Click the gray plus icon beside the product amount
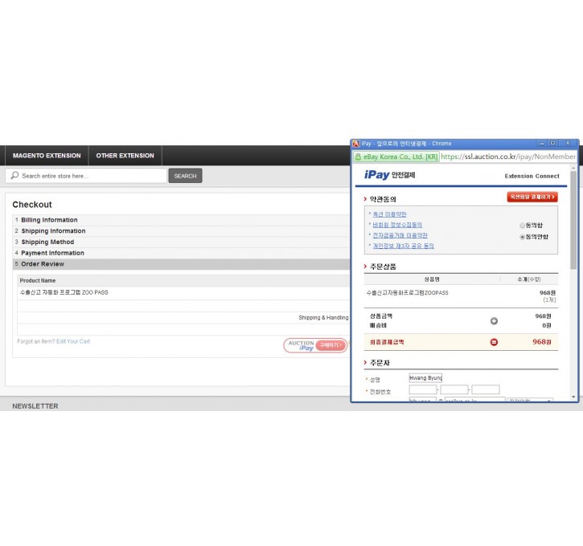583x546 pixels. (x=494, y=321)
